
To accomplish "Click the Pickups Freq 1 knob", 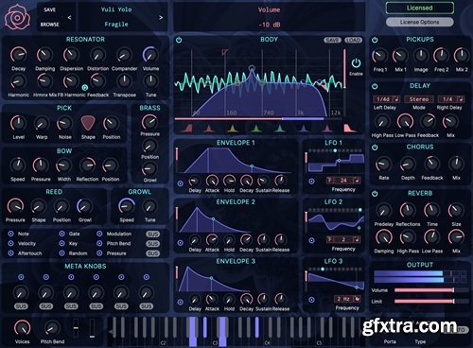I will 379,56.
